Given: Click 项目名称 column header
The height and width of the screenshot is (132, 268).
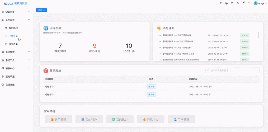Looking at the screenshot, I should [x=49, y=79].
